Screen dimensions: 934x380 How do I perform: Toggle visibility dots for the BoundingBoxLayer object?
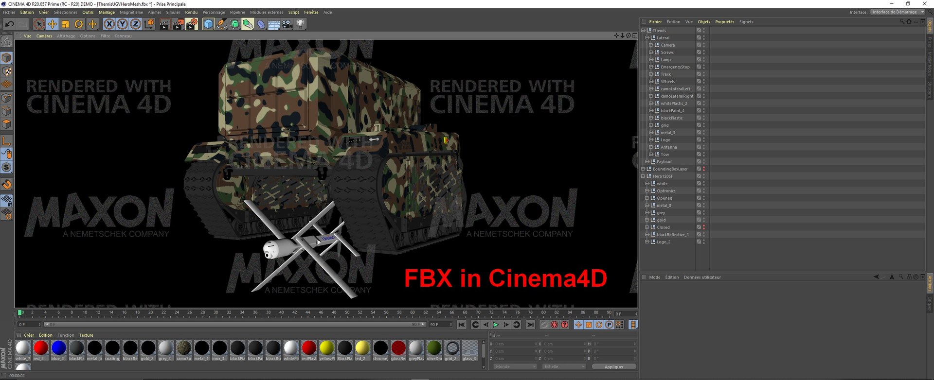704,169
